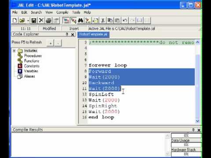Click the Procedures gears icon
Viewport: 211px width, 158px height.
click(x=20, y=56)
